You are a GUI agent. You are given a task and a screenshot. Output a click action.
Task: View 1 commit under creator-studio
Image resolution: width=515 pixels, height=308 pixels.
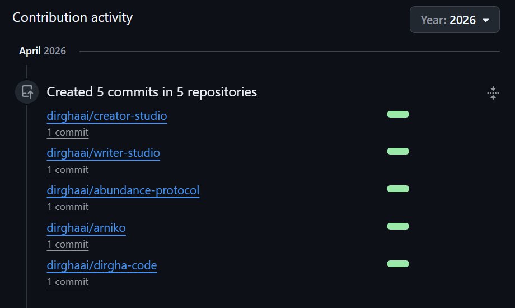pyautogui.click(x=68, y=133)
